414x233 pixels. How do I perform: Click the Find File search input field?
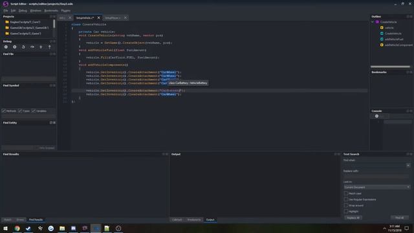28,79
